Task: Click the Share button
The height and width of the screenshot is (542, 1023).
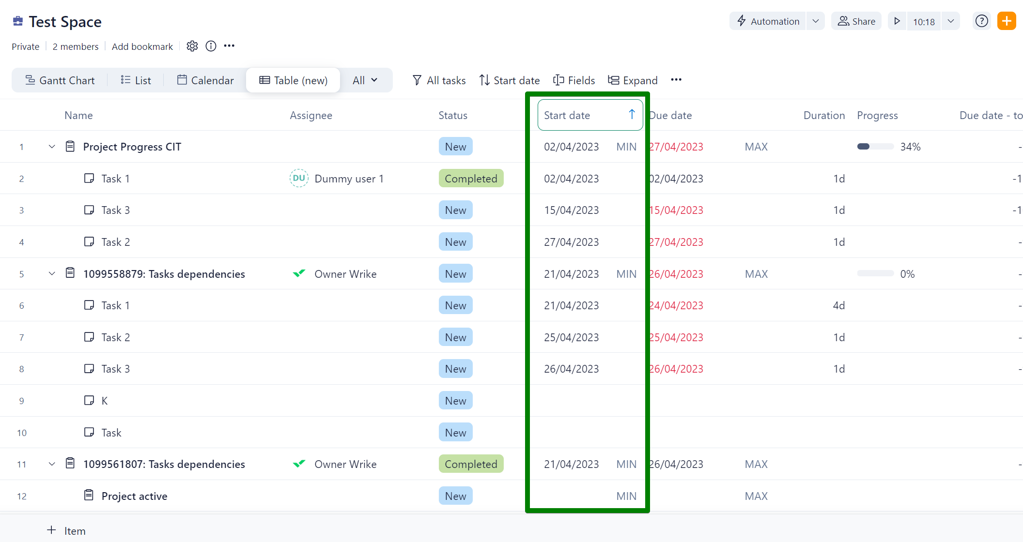Action: pyautogui.click(x=856, y=21)
